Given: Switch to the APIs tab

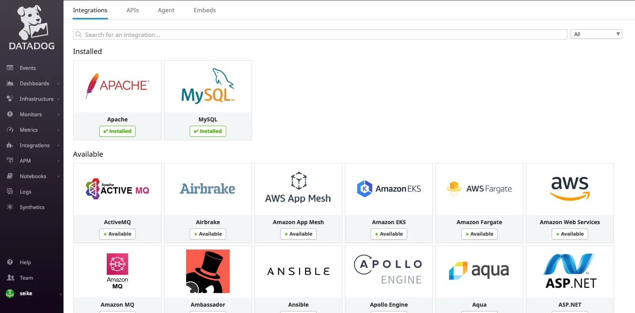Looking at the screenshot, I should 133,10.
